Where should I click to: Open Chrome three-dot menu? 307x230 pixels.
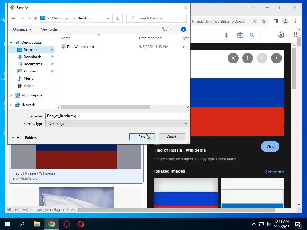(295, 21)
